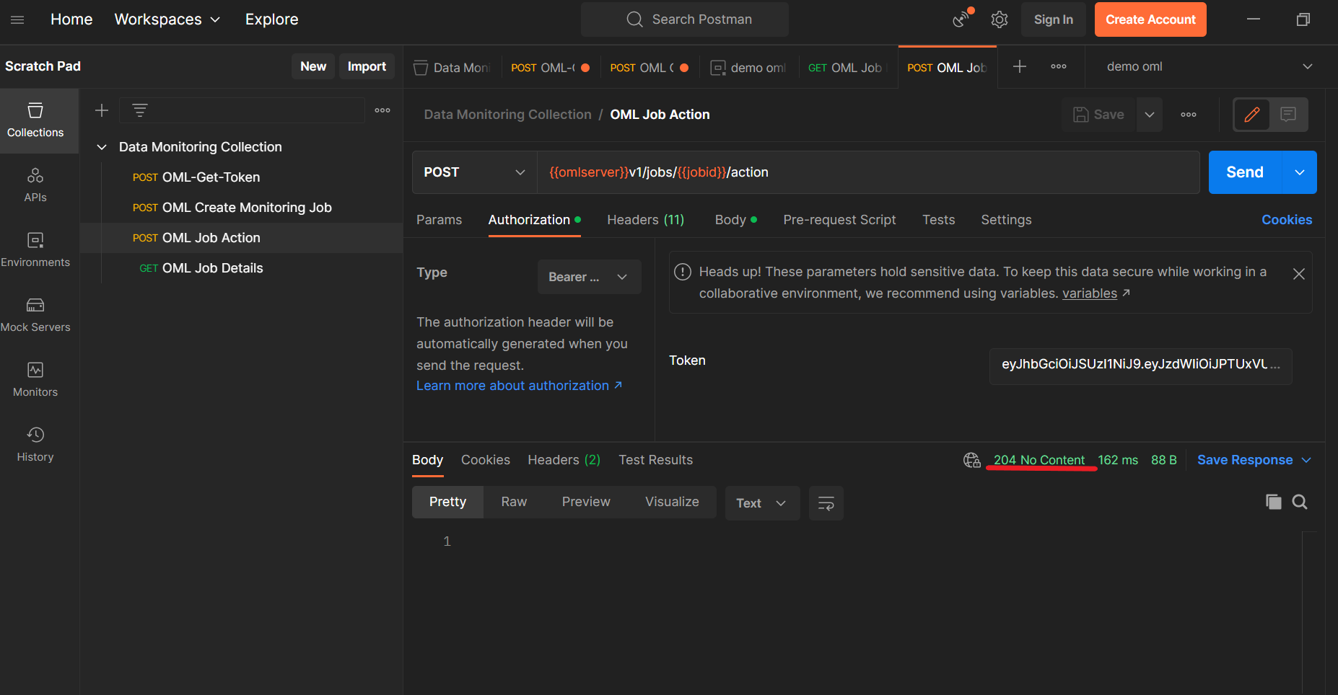Click the request URL input field
1338x695 pixels.
868,172
